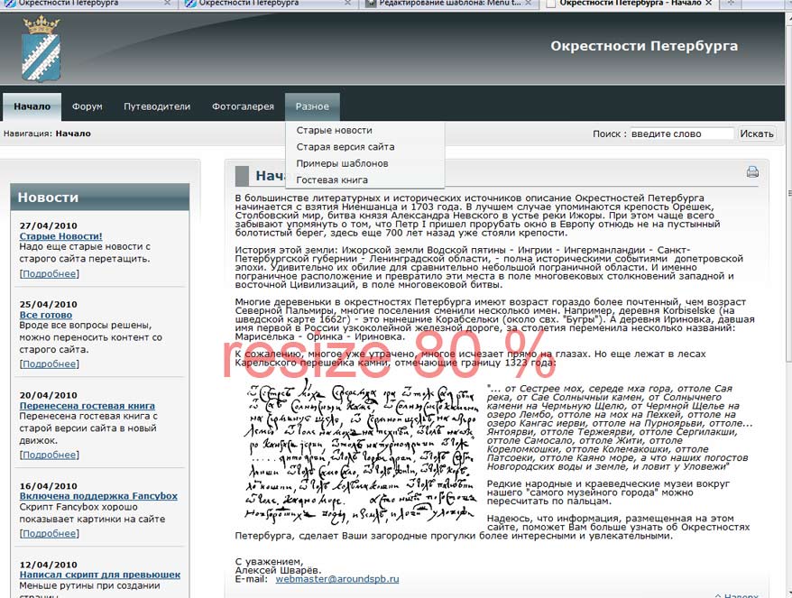Screen dimensions: 792x598
Task: Open Примеры шаблонов from submenu
Action: coord(342,163)
